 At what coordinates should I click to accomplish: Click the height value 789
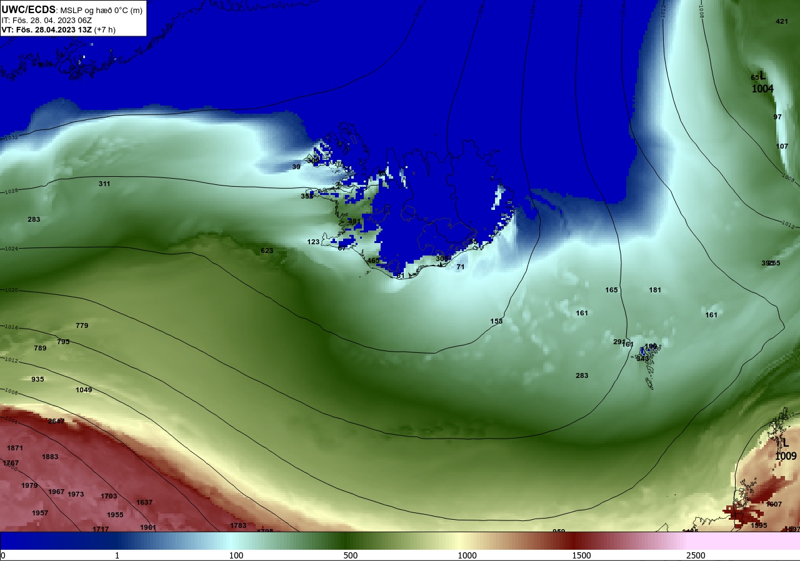point(40,348)
